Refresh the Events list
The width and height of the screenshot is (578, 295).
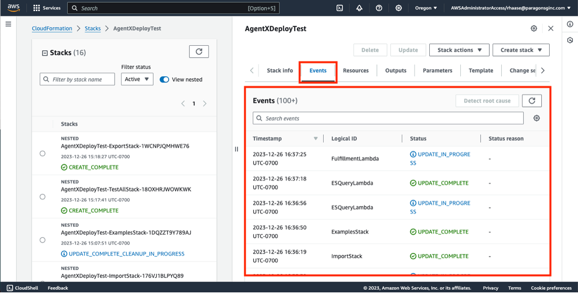tap(532, 101)
